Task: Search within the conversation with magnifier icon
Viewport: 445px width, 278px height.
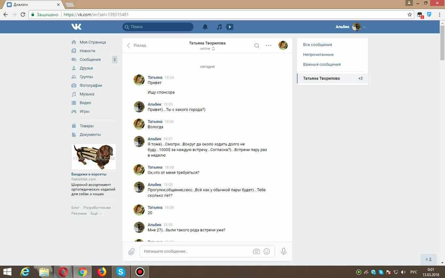Action: (257, 46)
